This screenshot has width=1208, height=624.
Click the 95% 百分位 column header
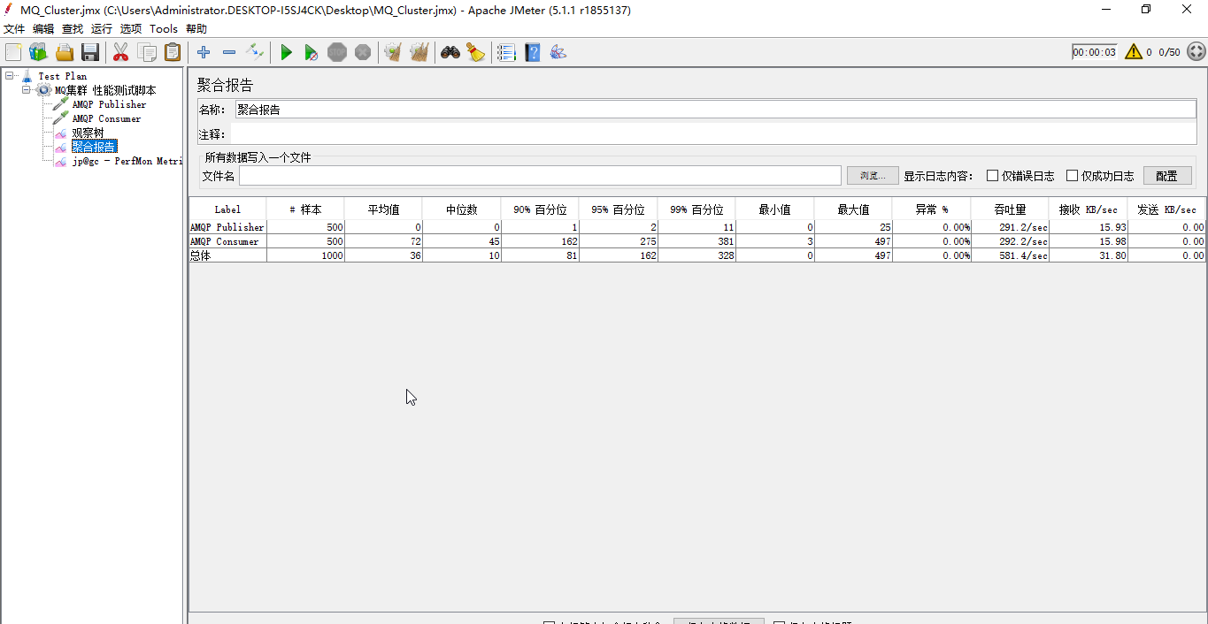point(619,209)
